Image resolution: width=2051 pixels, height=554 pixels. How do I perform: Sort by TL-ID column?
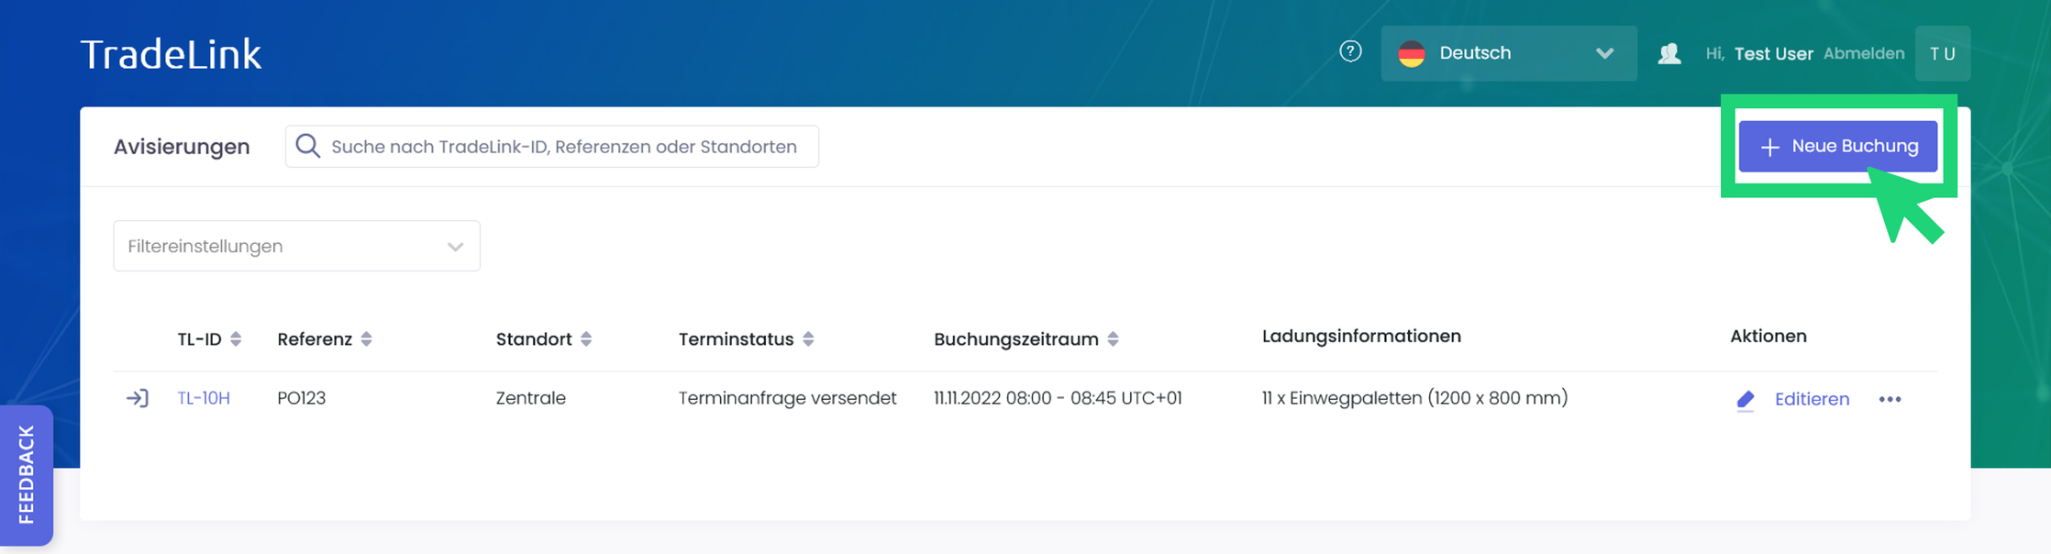point(236,339)
